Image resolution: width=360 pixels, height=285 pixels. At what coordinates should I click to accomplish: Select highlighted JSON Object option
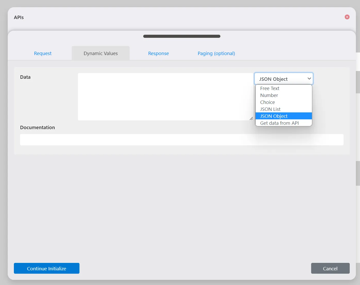(284, 116)
